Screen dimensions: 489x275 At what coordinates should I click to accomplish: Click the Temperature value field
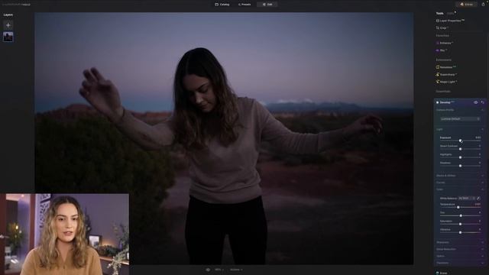click(x=478, y=204)
